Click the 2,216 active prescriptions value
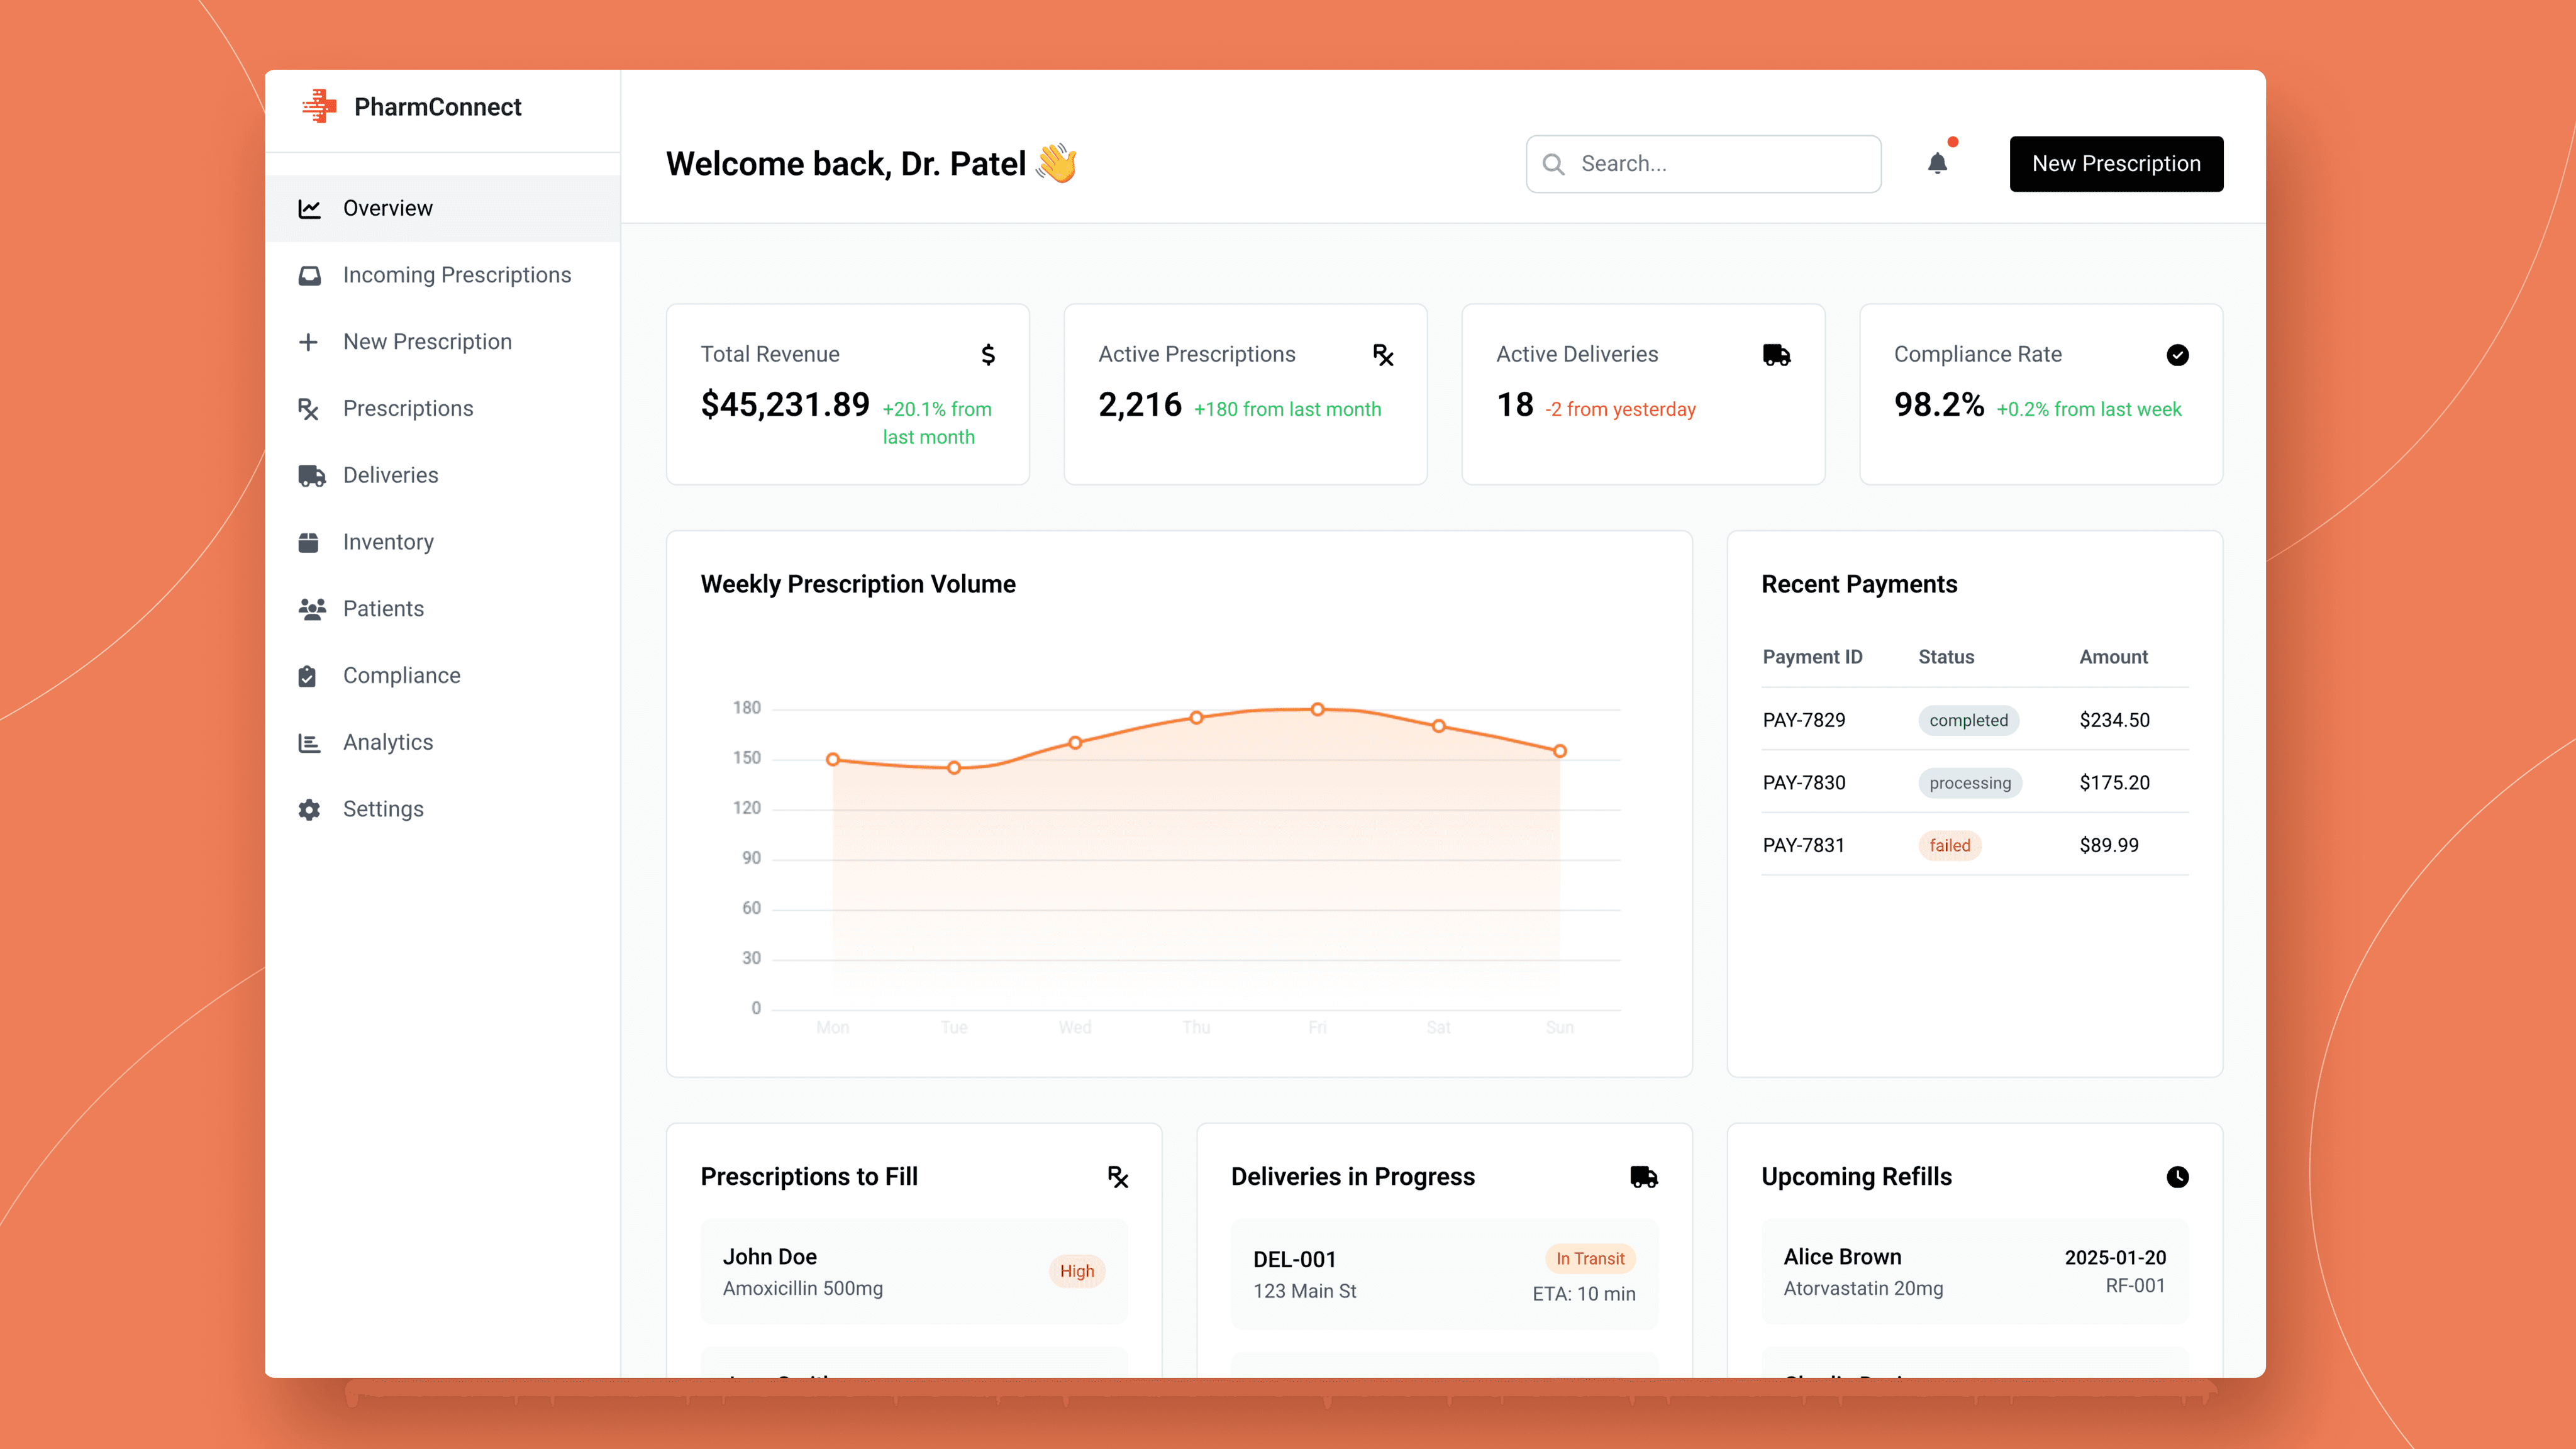The image size is (2576, 1449). pos(1140,405)
